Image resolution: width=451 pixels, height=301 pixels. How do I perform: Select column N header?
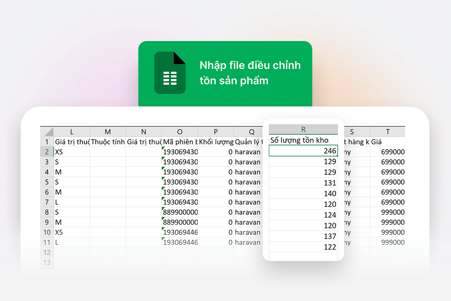tap(143, 132)
